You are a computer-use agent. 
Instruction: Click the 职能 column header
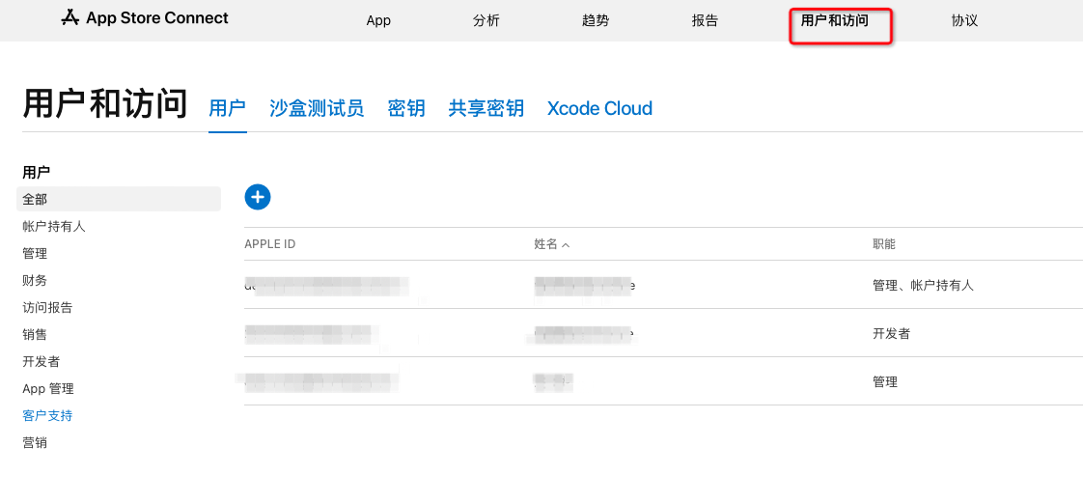[x=885, y=244]
